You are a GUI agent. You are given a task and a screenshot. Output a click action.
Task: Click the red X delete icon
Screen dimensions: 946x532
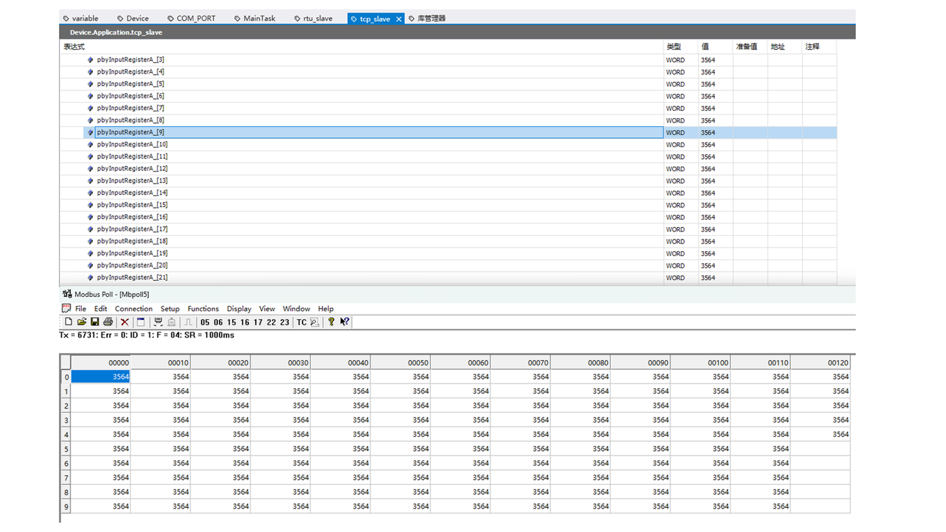[x=125, y=322]
